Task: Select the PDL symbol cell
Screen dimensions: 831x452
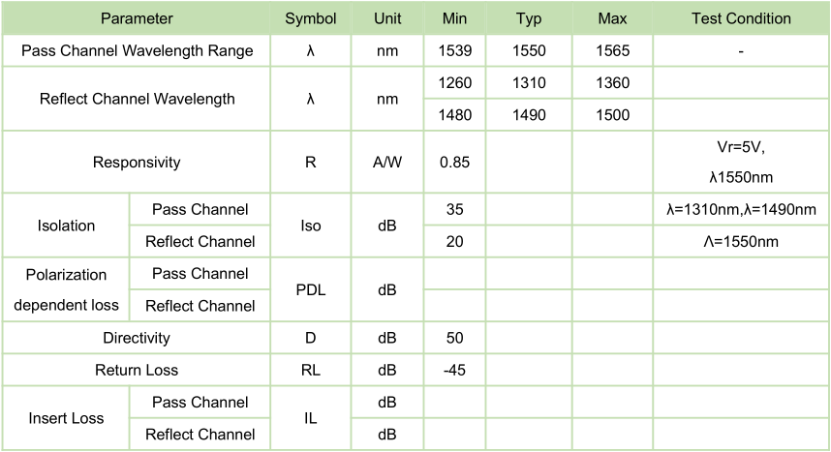Action: (310, 289)
